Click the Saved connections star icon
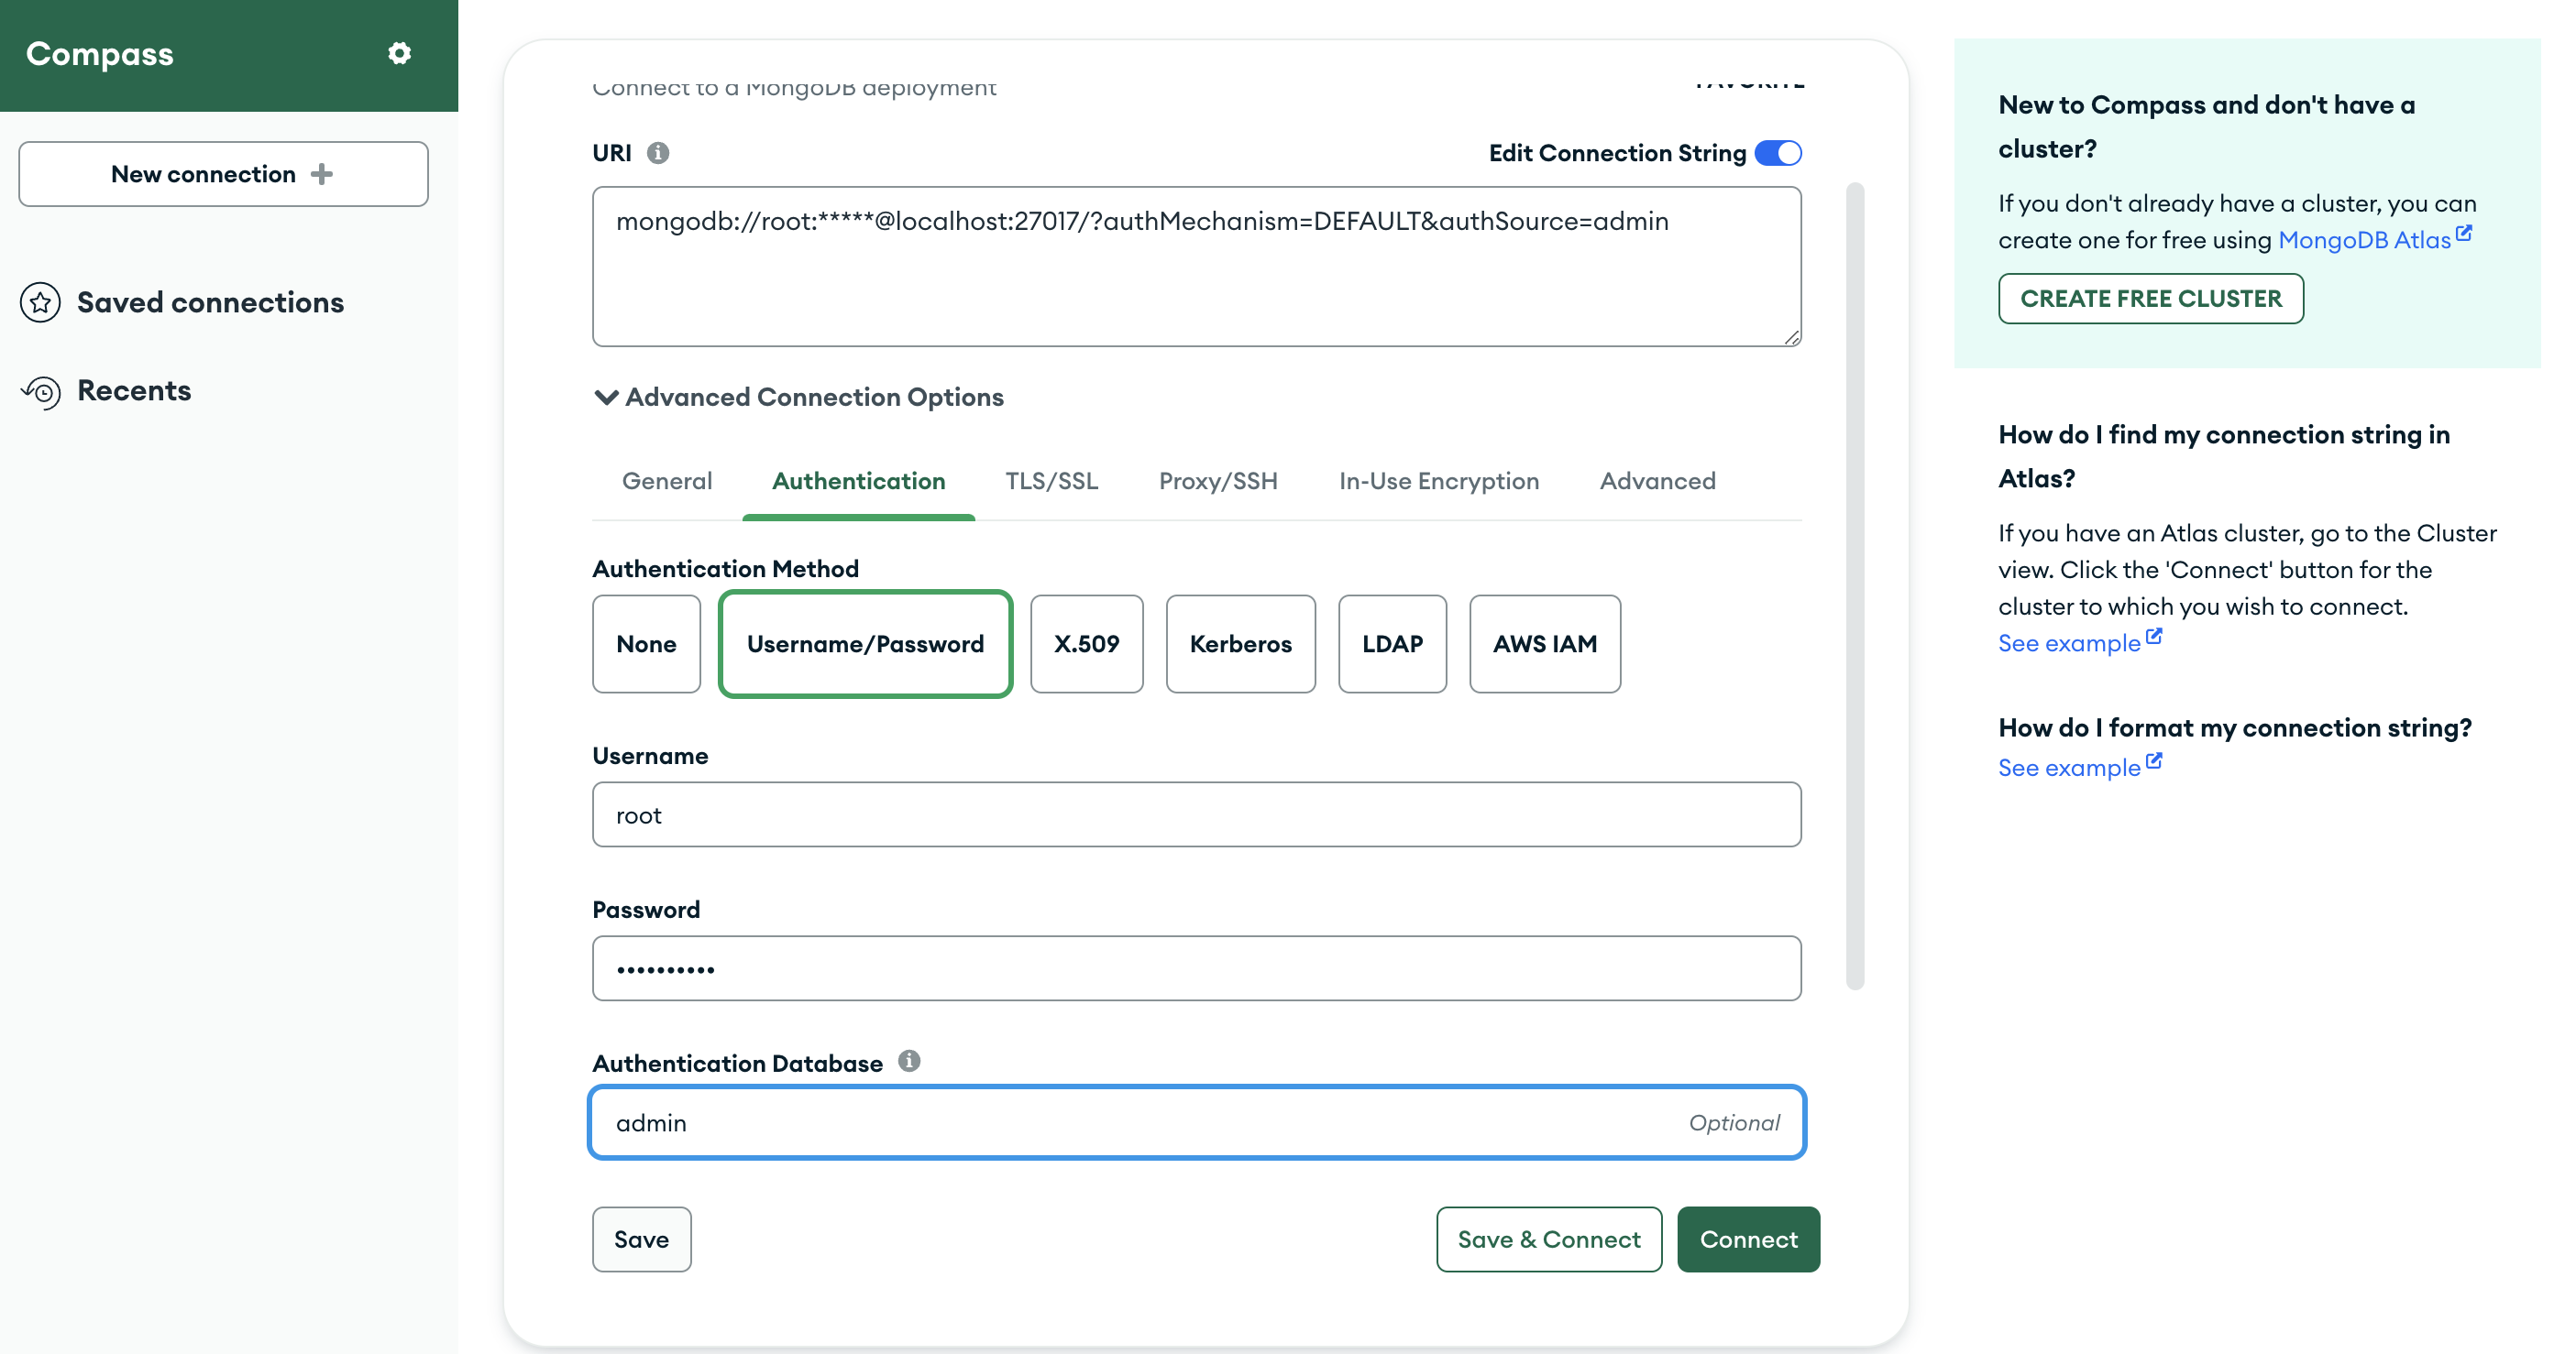 pos(40,303)
